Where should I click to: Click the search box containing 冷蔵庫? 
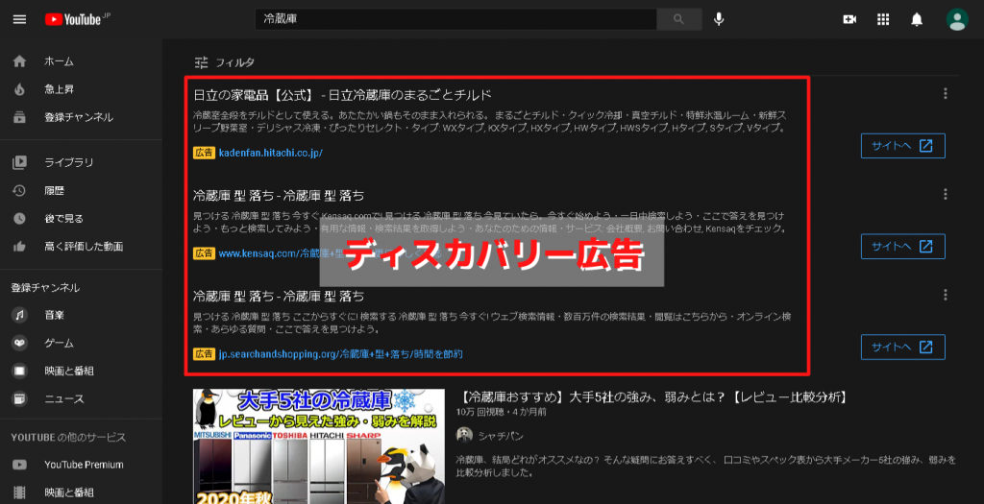click(455, 19)
